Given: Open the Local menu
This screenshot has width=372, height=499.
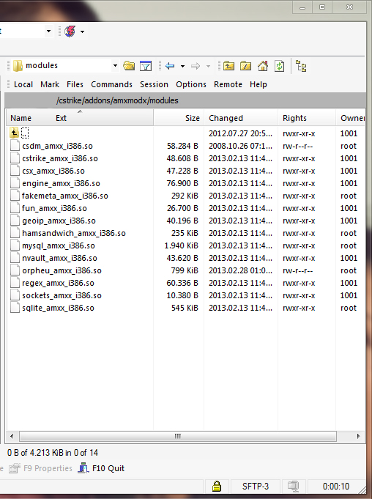Looking at the screenshot, I should [x=23, y=84].
